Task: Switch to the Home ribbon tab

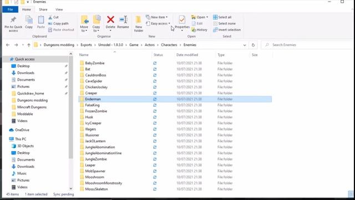Action: click(x=26, y=9)
